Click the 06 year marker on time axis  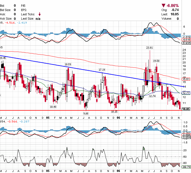119,118
